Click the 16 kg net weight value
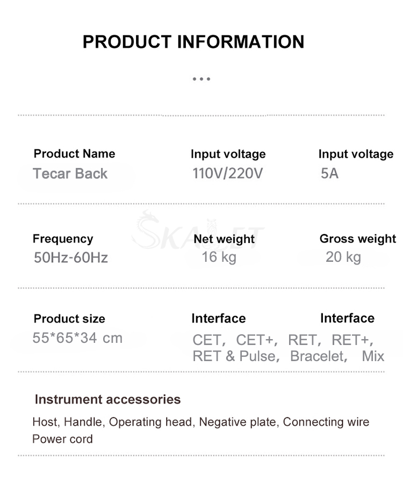The image size is (403, 477). coord(219,257)
